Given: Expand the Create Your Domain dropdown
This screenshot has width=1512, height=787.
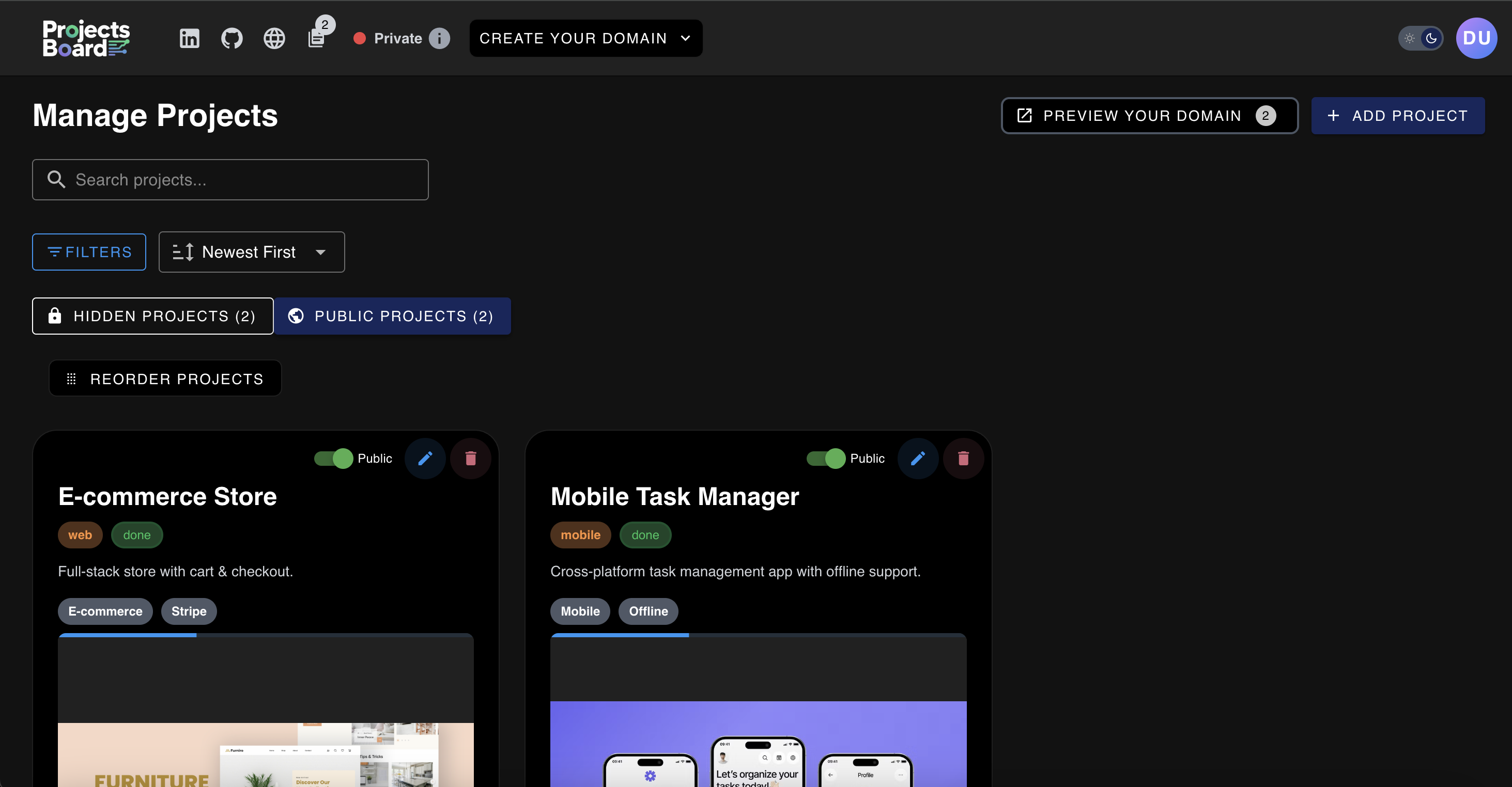Looking at the screenshot, I should [585, 38].
